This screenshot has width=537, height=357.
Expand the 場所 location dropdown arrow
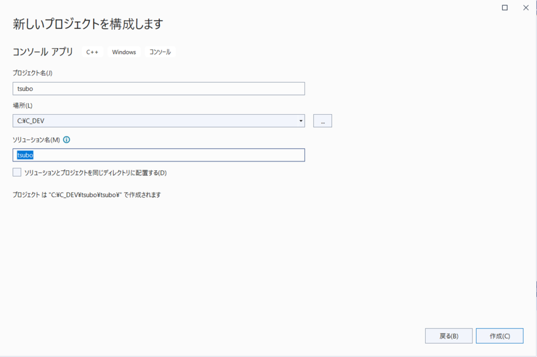click(300, 121)
